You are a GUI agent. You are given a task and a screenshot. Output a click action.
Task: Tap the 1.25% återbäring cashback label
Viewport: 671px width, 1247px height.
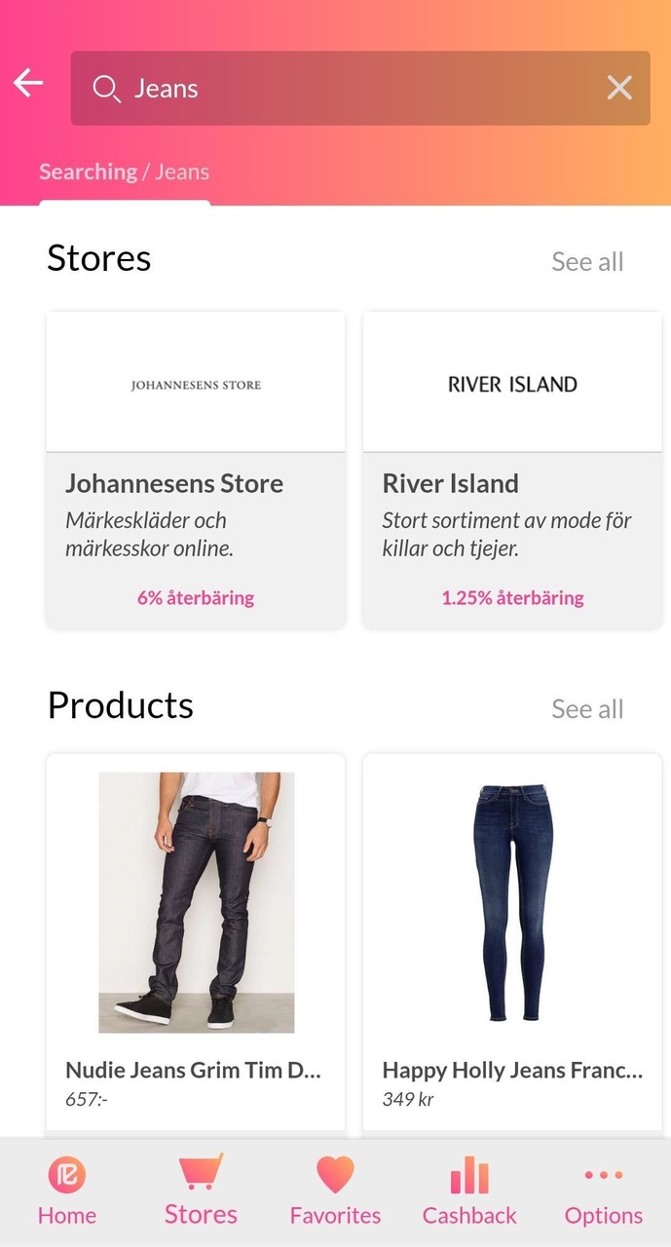[x=512, y=598]
